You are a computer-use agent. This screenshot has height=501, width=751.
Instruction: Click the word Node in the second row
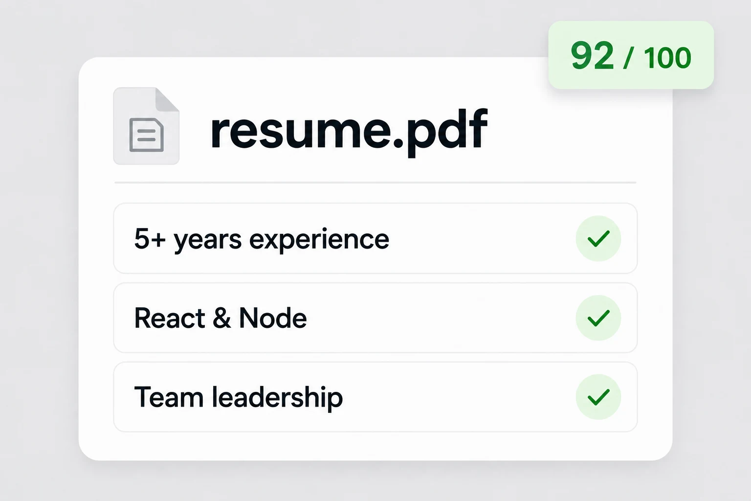tap(273, 319)
